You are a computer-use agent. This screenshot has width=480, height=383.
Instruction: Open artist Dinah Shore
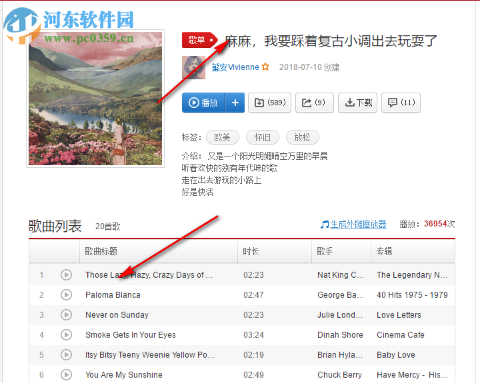click(x=340, y=335)
